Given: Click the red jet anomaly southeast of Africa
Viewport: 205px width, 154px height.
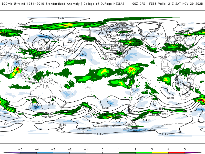Looking at the screenshot, I should pyautogui.click(x=201, y=101).
